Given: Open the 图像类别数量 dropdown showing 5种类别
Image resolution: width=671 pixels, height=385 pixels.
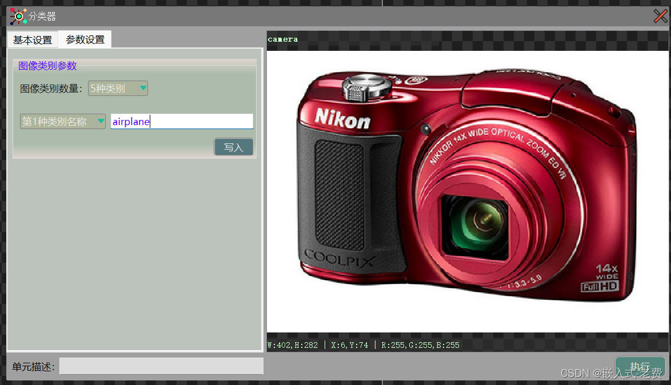Looking at the screenshot, I should coord(118,88).
